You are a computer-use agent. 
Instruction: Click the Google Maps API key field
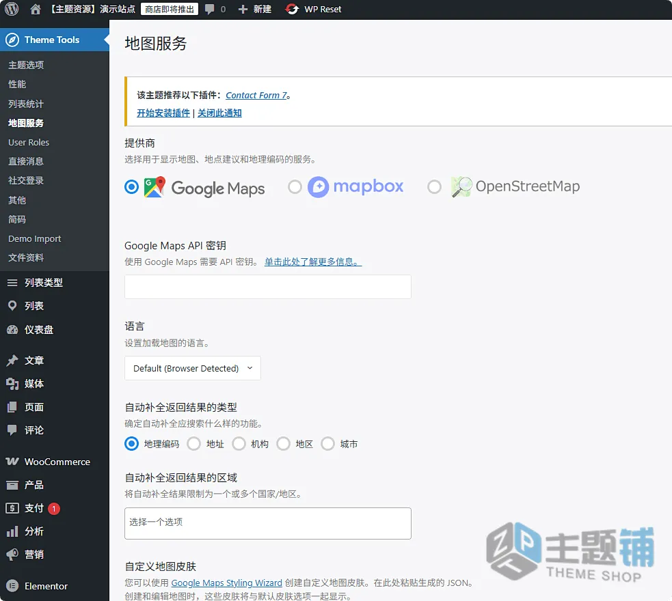(268, 287)
